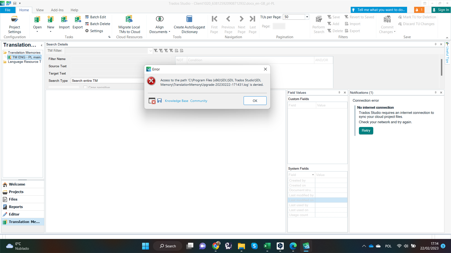Open the notifications bell indicator
The width and height of the screenshot is (451, 253).
[x=419, y=10]
